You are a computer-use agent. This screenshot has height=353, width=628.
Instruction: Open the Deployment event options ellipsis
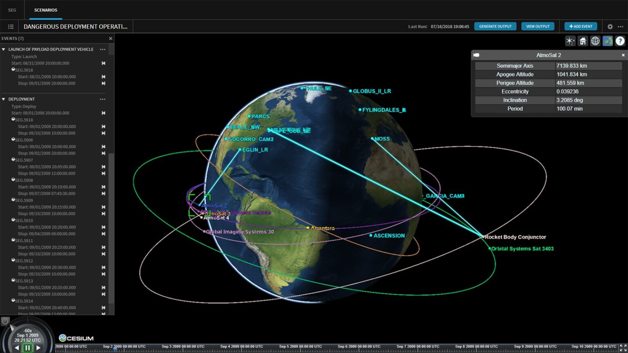pos(103,99)
